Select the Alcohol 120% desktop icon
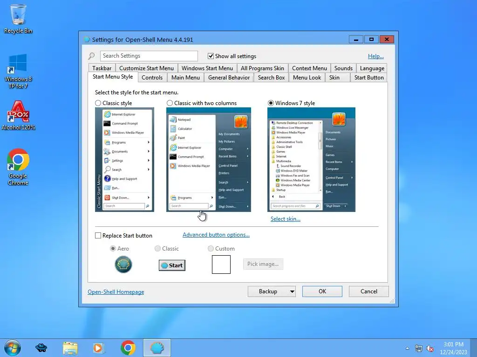The image size is (477, 357). pos(18,115)
